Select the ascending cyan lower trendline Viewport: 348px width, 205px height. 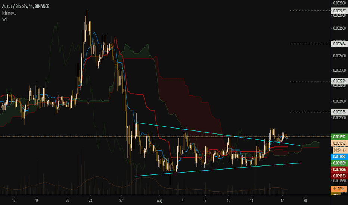tap(218, 169)
